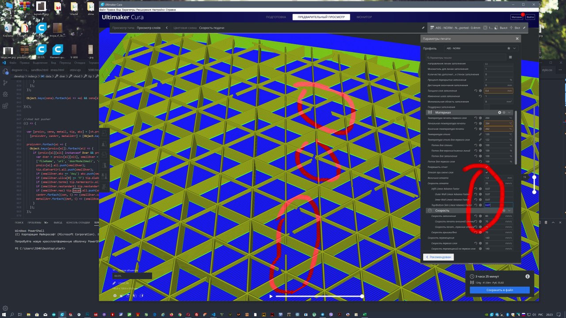The image size is (566, 318).
Task: Click Сохранить в файл button
Action: click(500, 290)
